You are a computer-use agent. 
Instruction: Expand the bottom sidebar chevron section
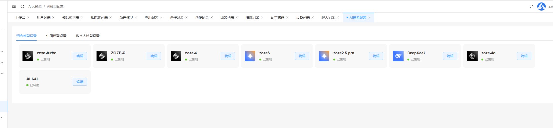pyautogui.click(x=2, y=118)
